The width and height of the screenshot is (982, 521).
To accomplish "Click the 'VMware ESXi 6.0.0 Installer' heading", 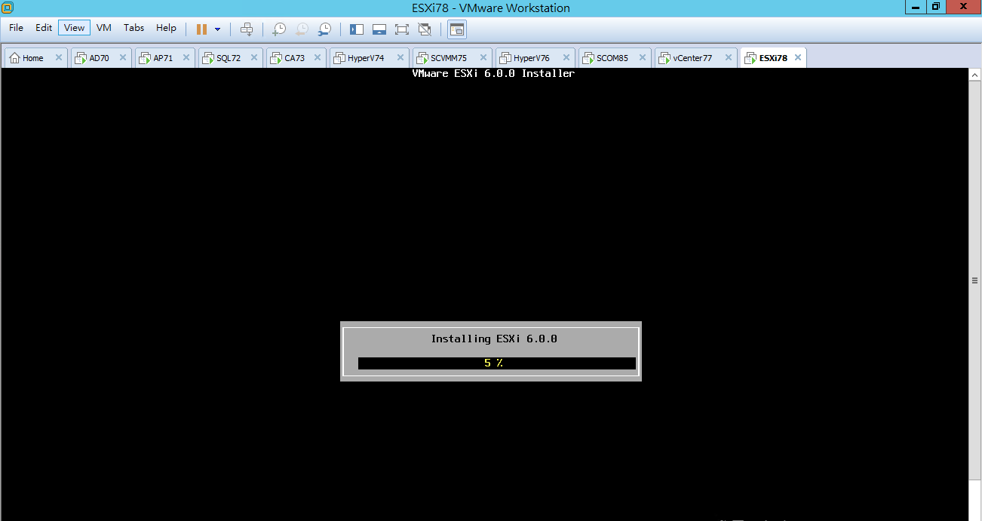I will tap(493, 73).
